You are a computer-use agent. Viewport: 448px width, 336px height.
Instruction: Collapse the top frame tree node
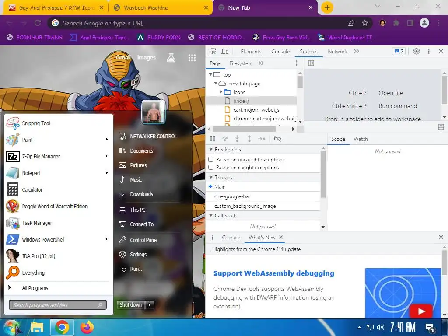click(210, 74)
